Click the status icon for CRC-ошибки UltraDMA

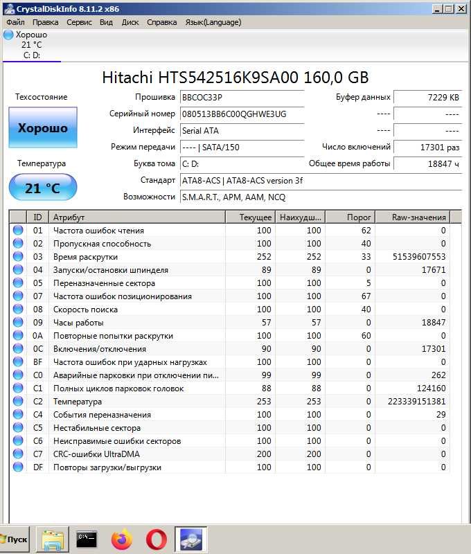[x=18, y=454]
